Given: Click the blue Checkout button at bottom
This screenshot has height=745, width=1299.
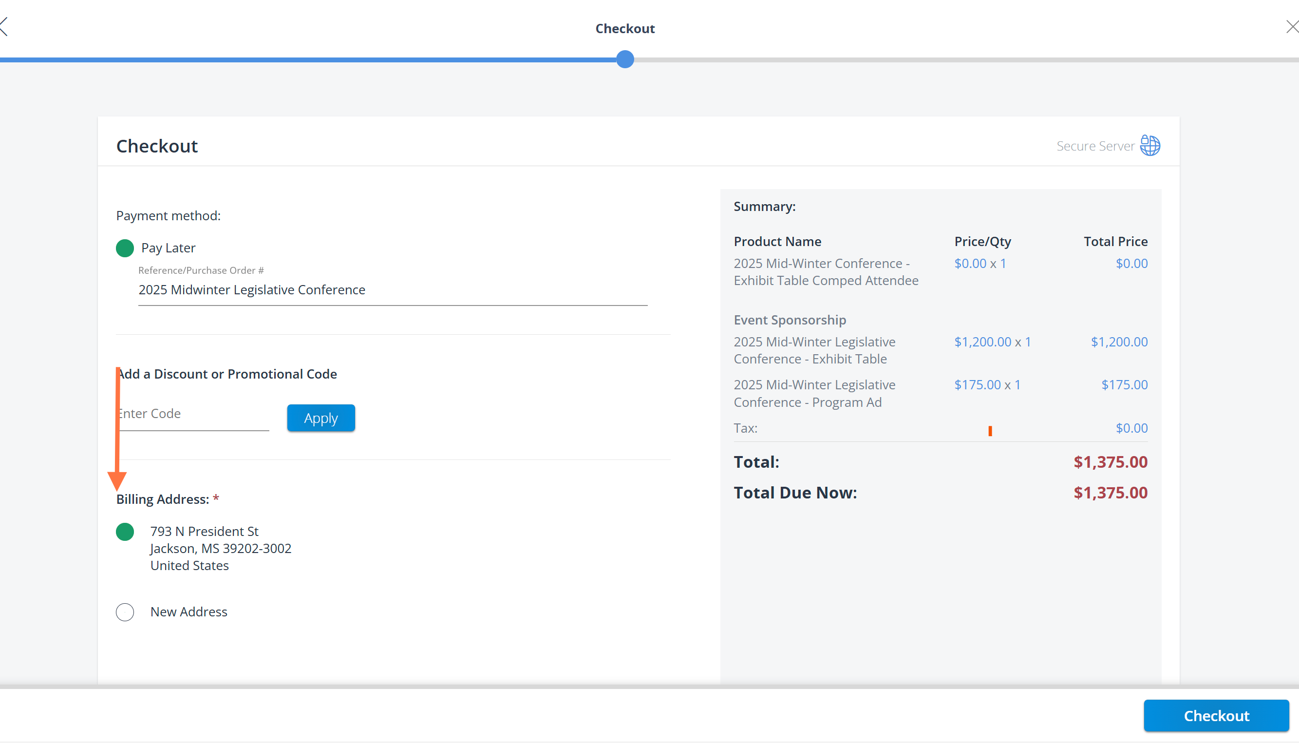Looking at the screenshot, I should (x=1216, y=715).
